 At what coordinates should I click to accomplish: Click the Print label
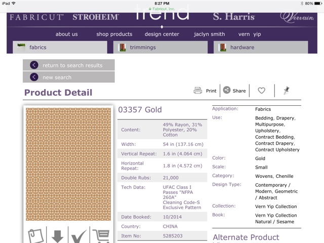click(x=211, y=91)
